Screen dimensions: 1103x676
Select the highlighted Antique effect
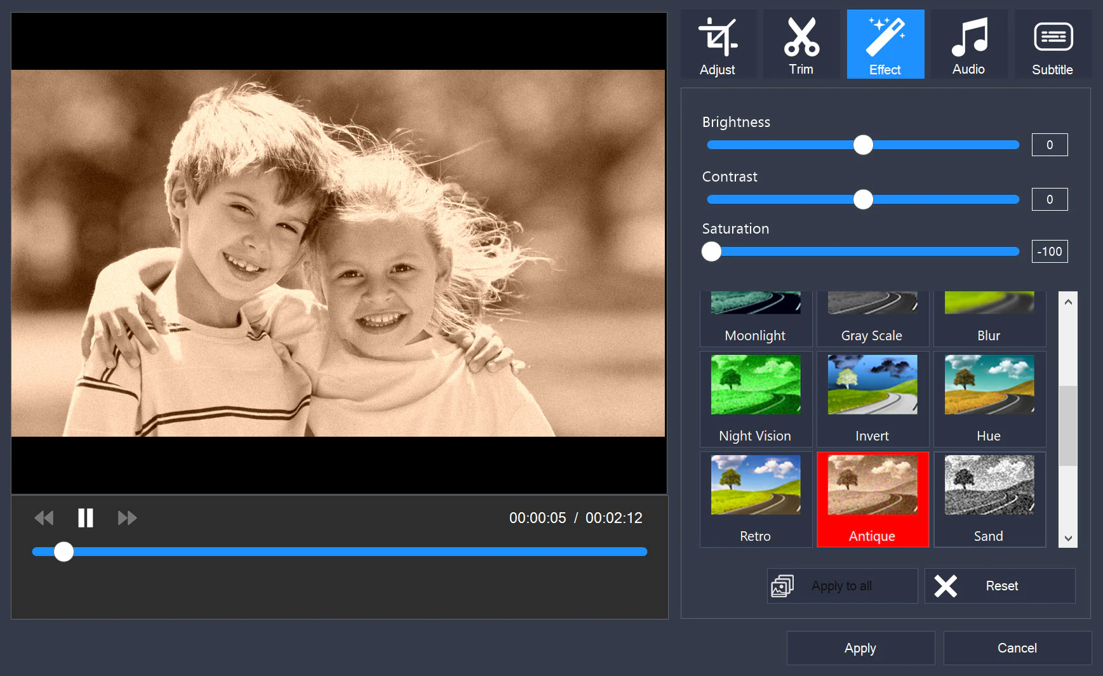(x=872, y=500)
